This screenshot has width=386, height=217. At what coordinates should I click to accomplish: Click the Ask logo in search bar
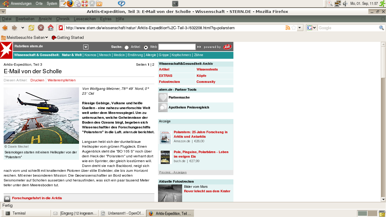click(x=227, y=47)
